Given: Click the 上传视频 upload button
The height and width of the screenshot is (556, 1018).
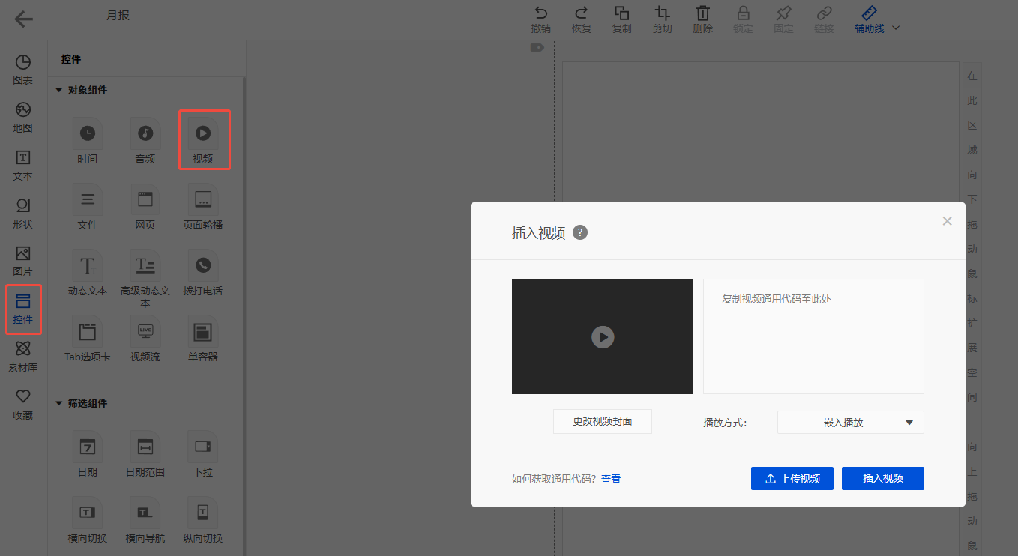Looking at the screenshot, I should click(x=792, y=479).
